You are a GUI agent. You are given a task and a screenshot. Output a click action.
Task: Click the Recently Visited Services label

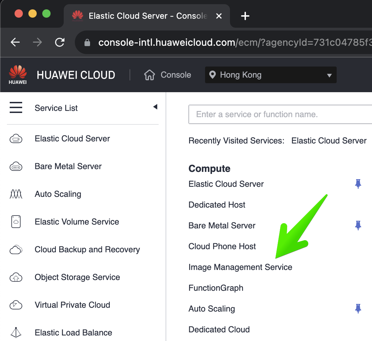coord(237,141)
